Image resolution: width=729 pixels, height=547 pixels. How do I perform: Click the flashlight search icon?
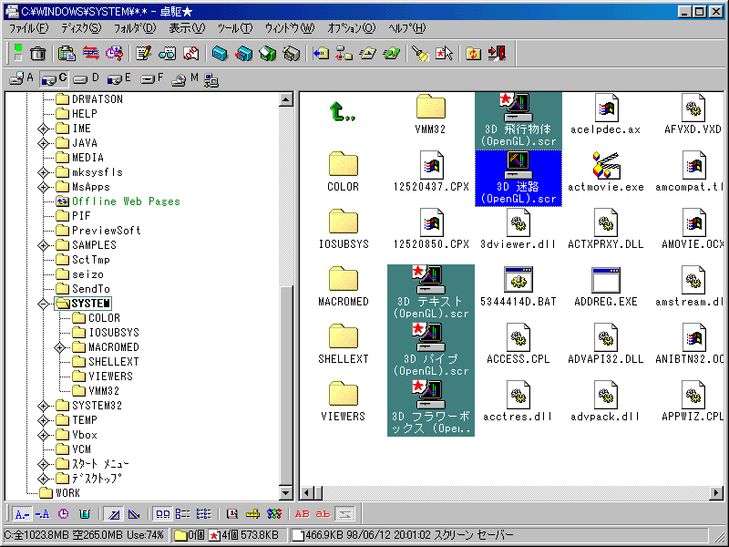pos(420,54)
